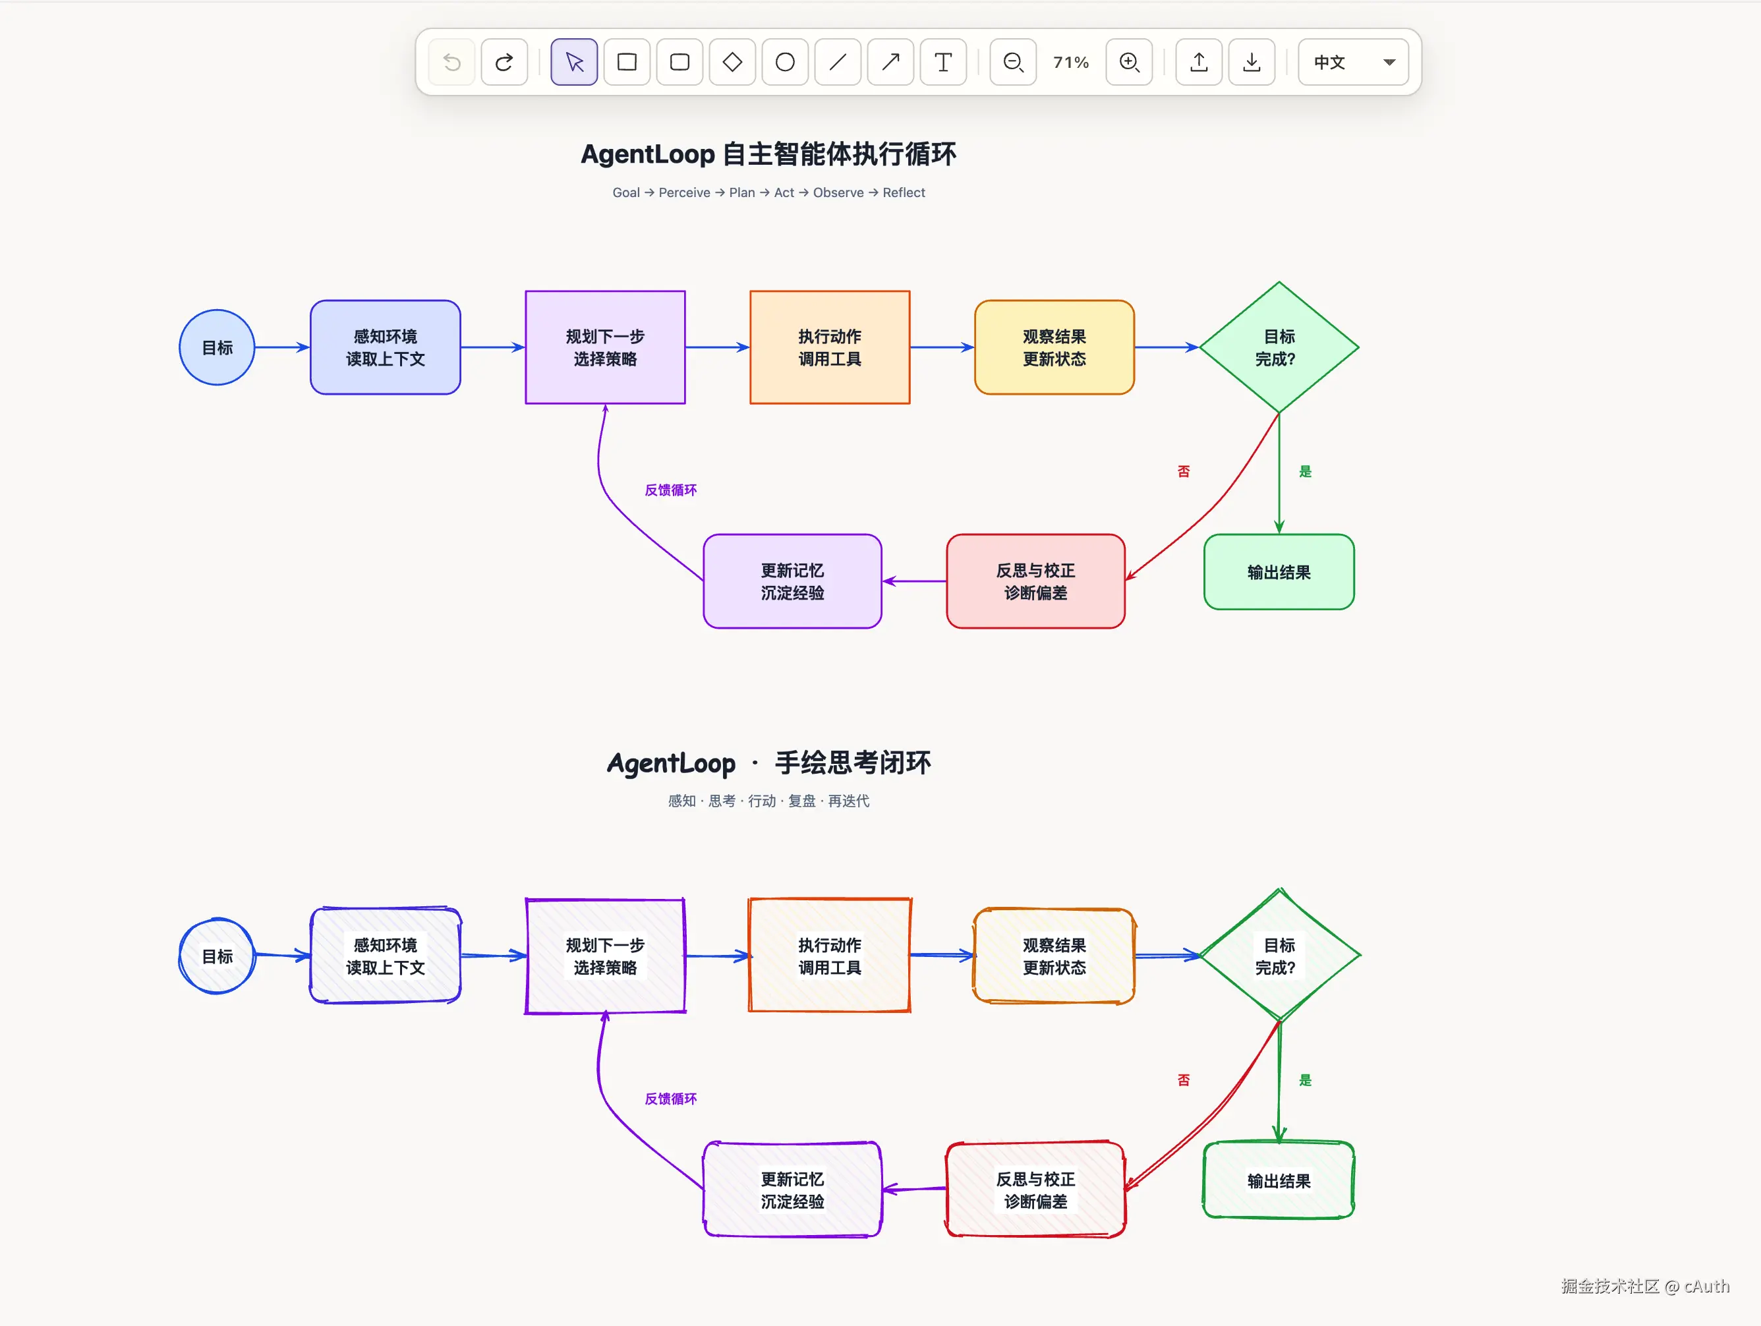Click the top green 是 label

click(x=1305, y=471)
